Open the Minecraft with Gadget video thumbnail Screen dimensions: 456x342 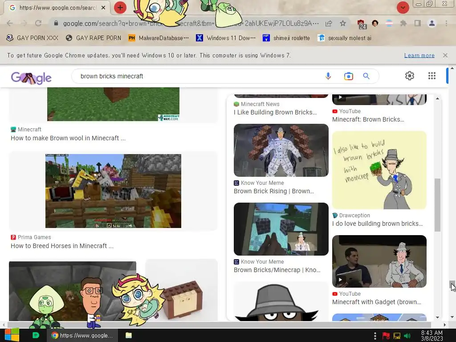379,261
